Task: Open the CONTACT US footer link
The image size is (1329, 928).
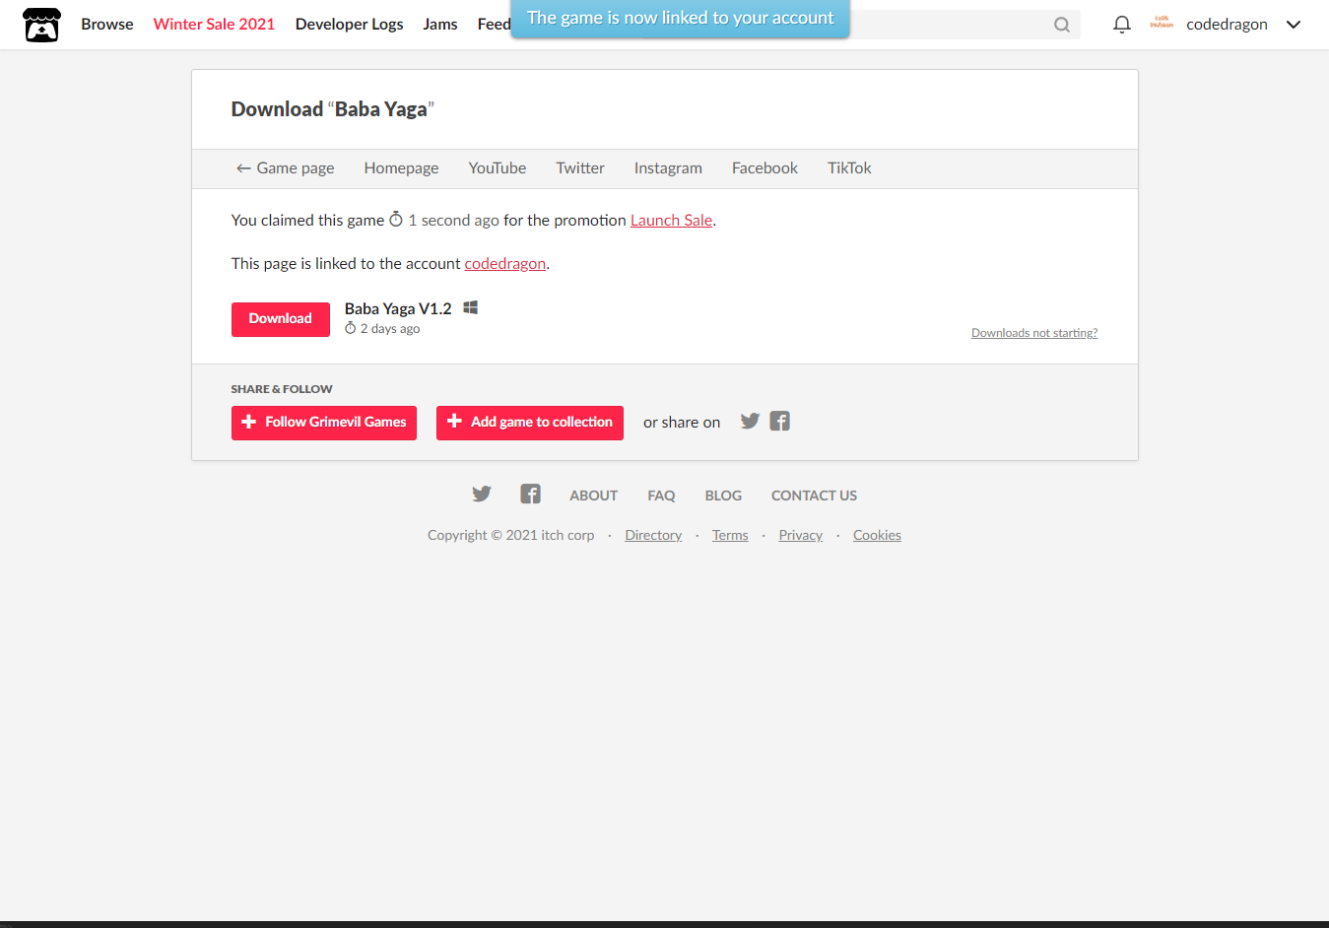Action: coord(814,496)
